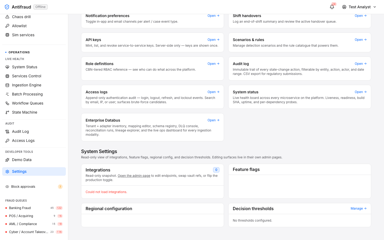Click the Integrations count badge showing 0
The width and height of the screenshot is (384, 240).
(216, 170)
